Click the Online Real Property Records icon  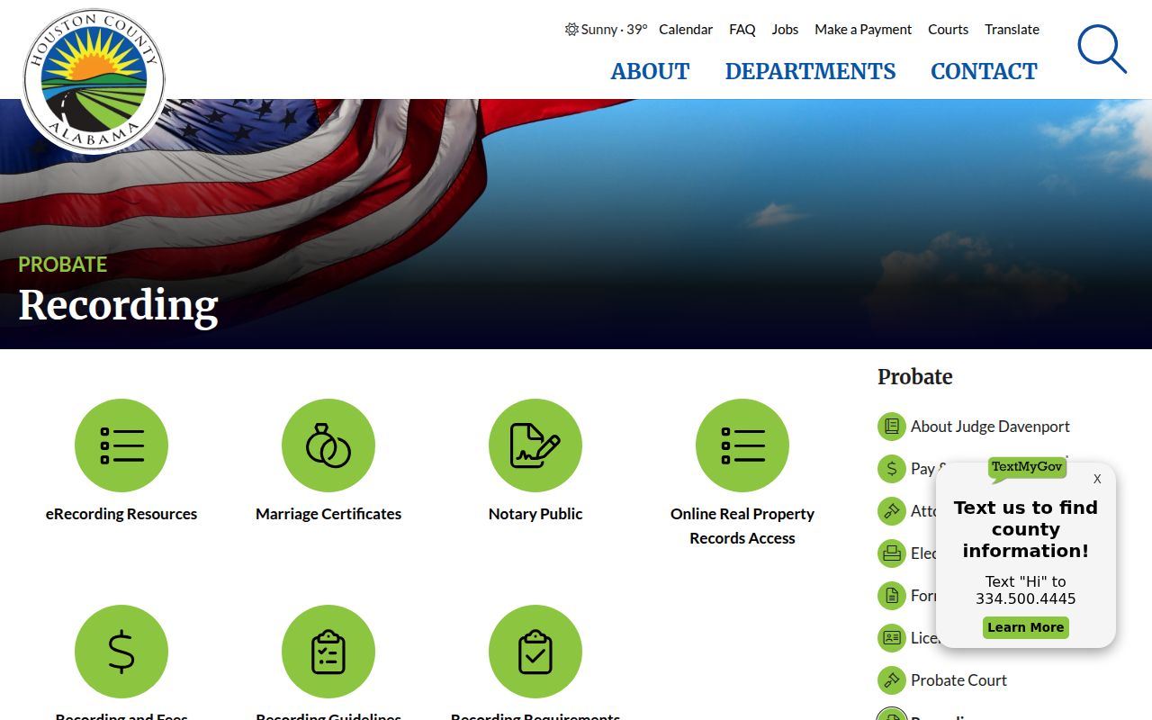[742, 445]
